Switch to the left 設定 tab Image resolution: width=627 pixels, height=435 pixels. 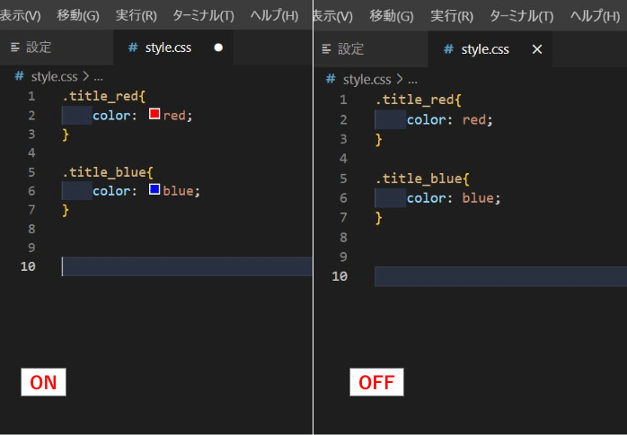click(x=38, y=48)
